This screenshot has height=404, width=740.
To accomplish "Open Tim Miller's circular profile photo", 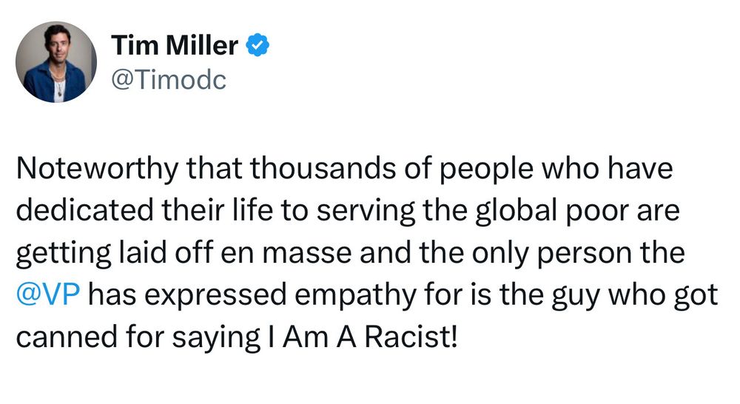I will 56,62.
